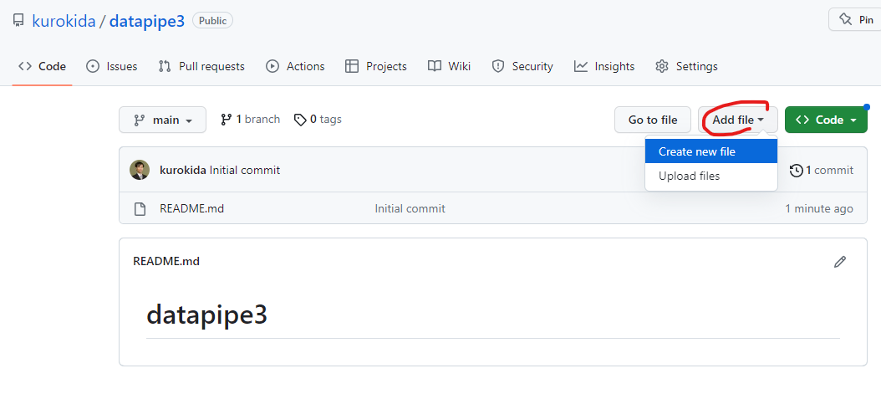This screenshot has width=881, height=399.
Task: Open the repository Settings tab
Action: [x=686, y=66]
